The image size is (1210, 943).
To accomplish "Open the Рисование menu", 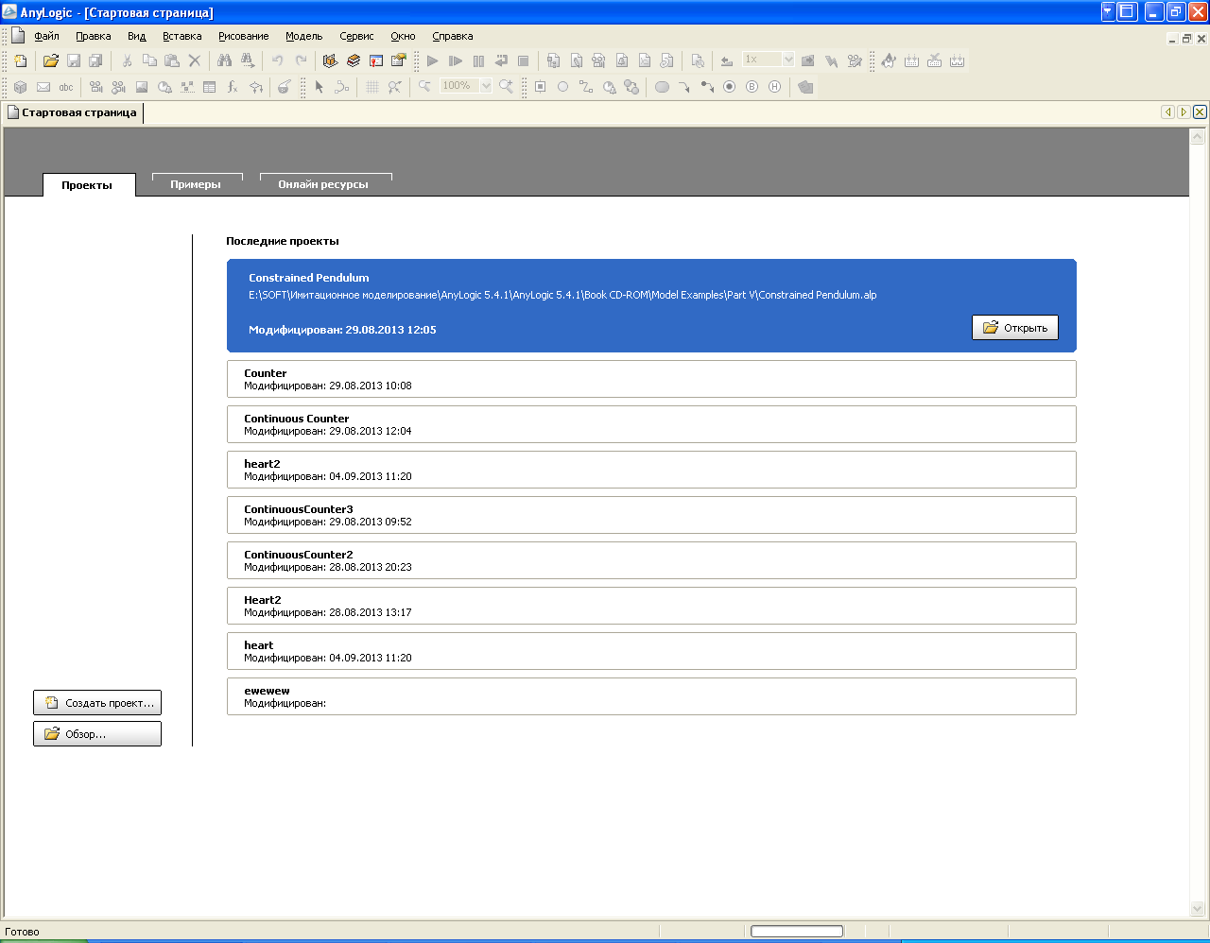I will pos(244,36).
